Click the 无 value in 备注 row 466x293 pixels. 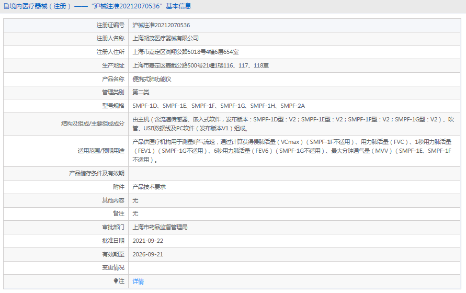coord(135,213)
